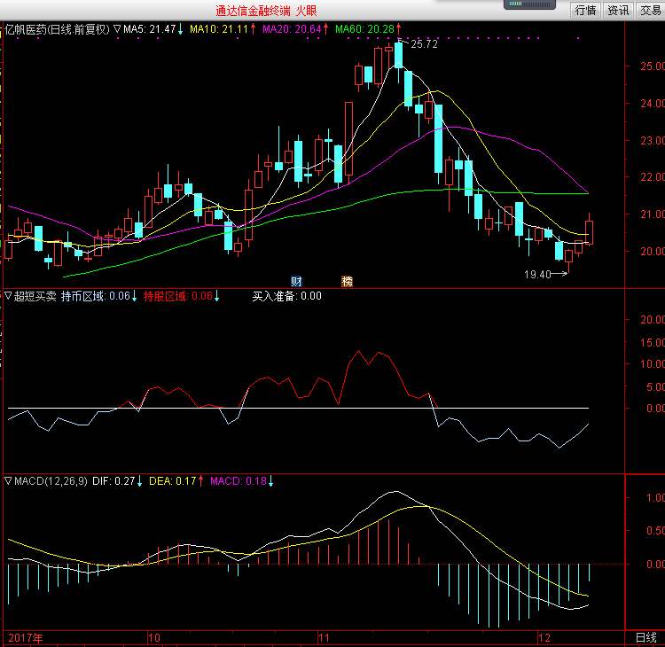Click the 日线 period label at bottom right
The image size is (665, 647).
[x=645, y=637]
